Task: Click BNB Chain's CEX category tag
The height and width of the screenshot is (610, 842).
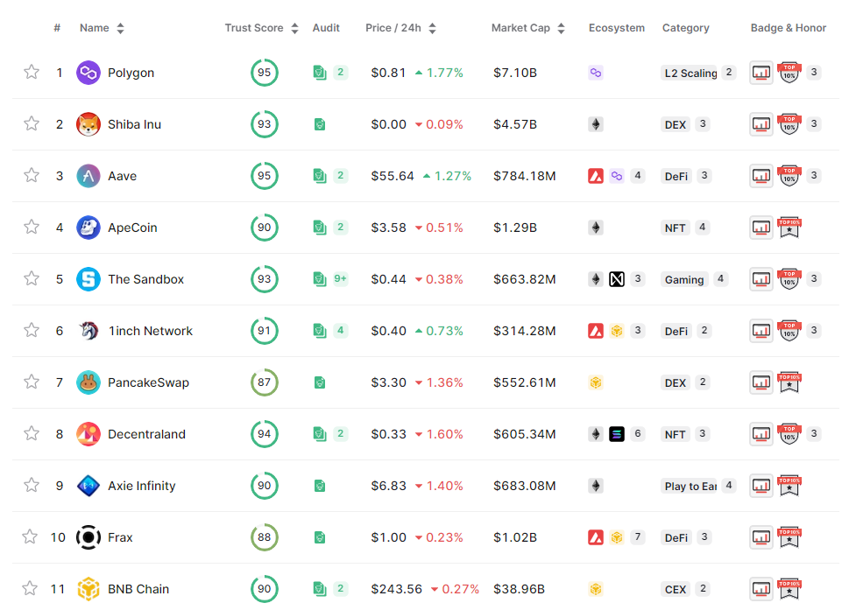Action: click(x=676, y=589)
